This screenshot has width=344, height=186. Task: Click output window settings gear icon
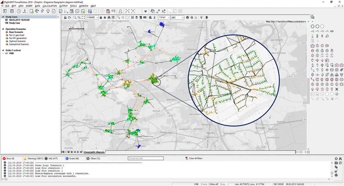pos(336,159)
